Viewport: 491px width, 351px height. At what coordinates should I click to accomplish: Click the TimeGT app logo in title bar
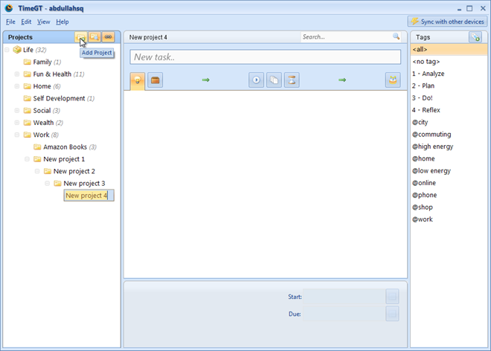click(9, 8)
